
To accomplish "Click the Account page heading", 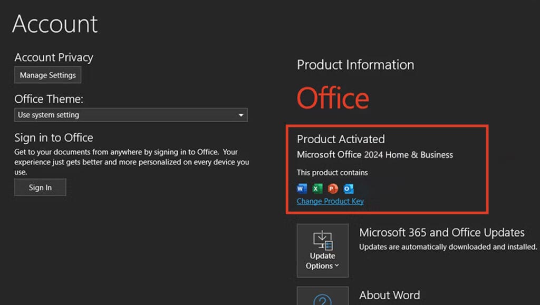I will 55,23.
